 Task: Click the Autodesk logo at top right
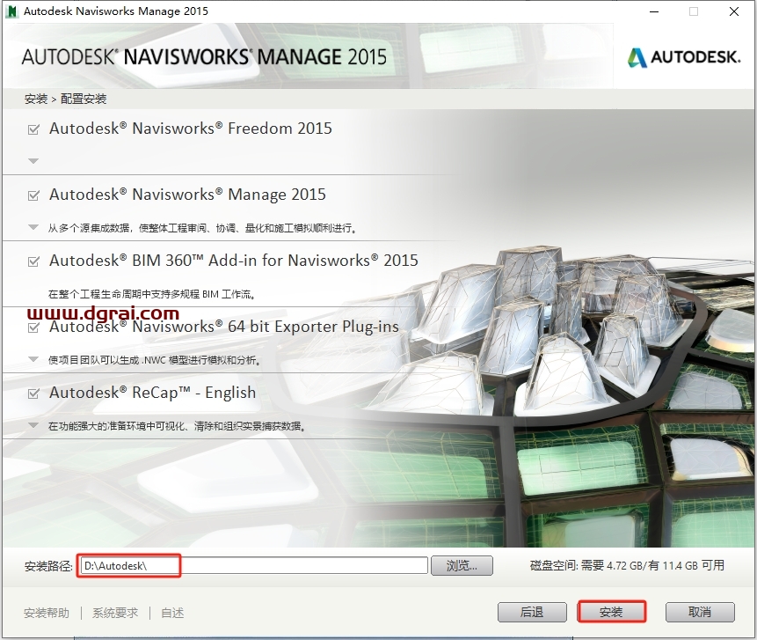pos(684,57)
